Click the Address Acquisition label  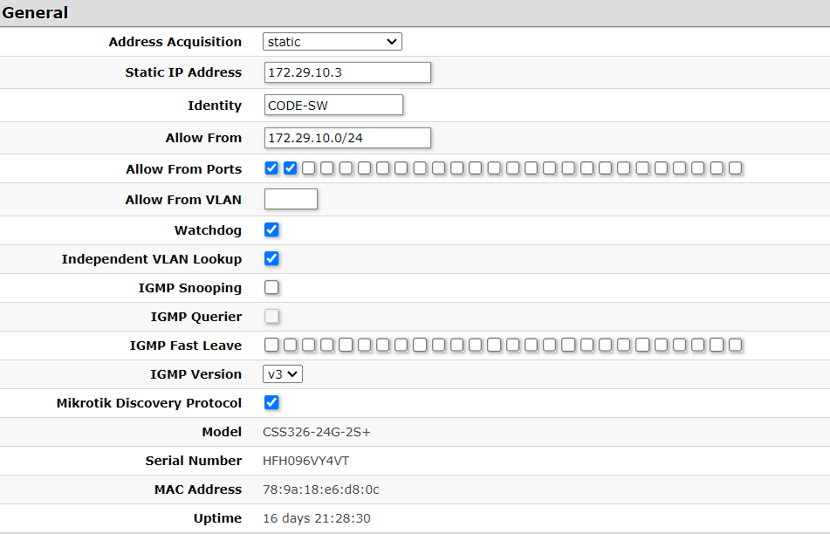[x=175, y=42]
